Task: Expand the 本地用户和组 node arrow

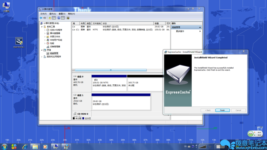Action: (x=45, y=40)
